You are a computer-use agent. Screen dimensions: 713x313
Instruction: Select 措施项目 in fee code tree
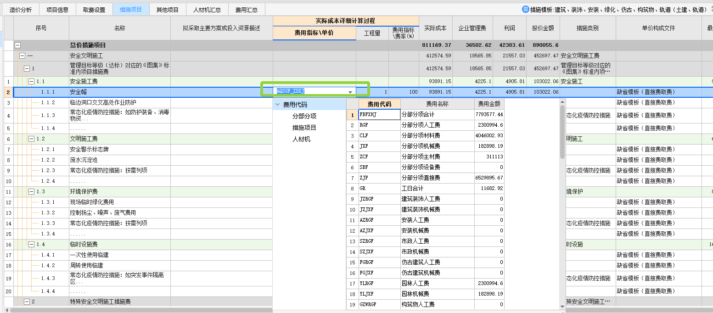coord(304,128)
